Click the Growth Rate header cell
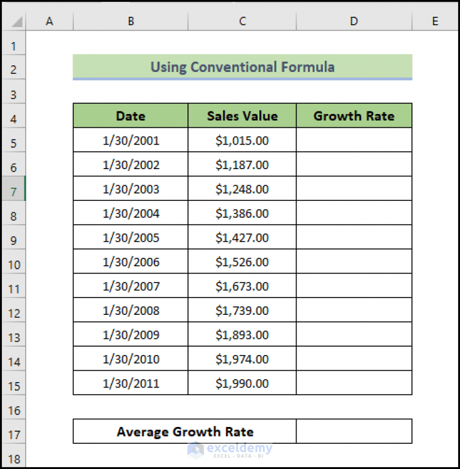The image size is (460, 469). (x=354, y=116)
